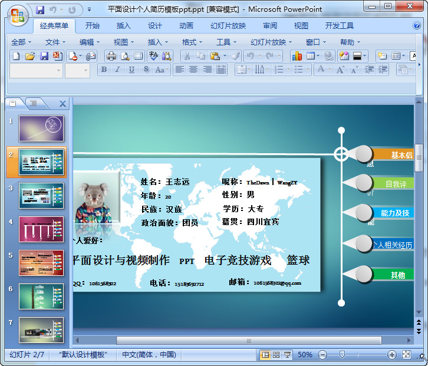Image resolution: width=428 pixels, height=366 pixels.
Task: Open the Change Case Aa dropdown
Action: 162,70
